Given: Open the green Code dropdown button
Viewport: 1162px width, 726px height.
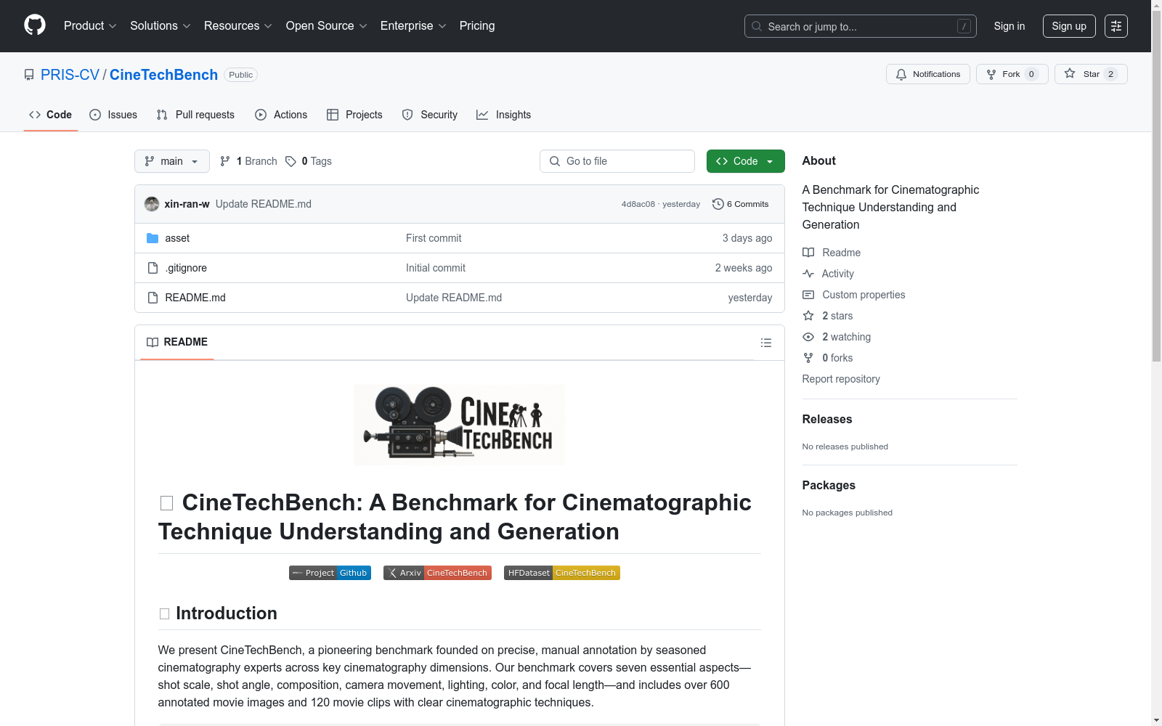Looking at the screenshot, I should tap(746, 161).
